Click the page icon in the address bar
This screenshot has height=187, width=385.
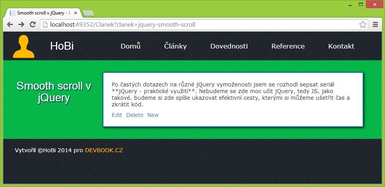(45, 25)
